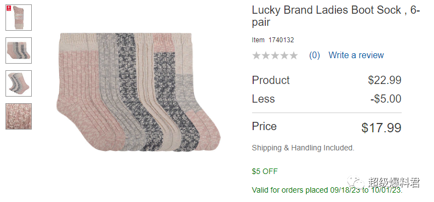Click the -$5.00 discount amount
This screenshot has height=202, width=434.
[x=386, y=99]
